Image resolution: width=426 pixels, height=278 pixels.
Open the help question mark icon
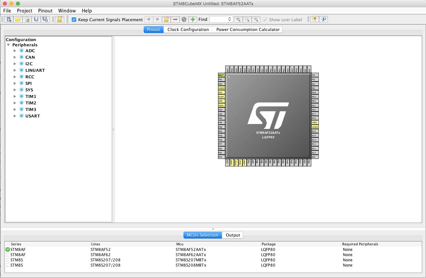pos(314,20)
